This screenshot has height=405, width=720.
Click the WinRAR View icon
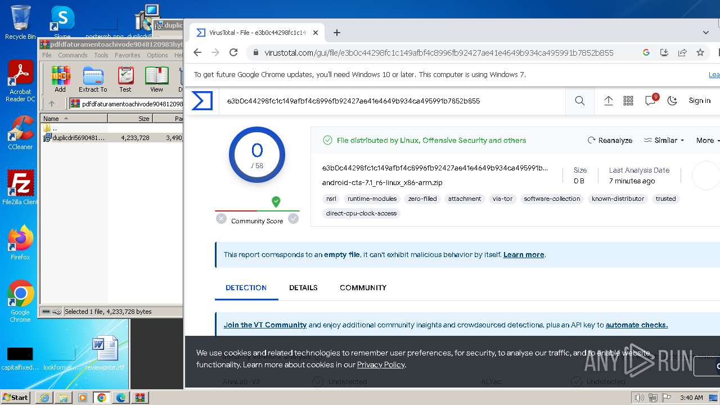tap(156, 79)
